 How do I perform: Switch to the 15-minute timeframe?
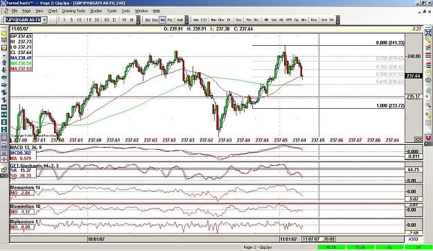(89, 20)
